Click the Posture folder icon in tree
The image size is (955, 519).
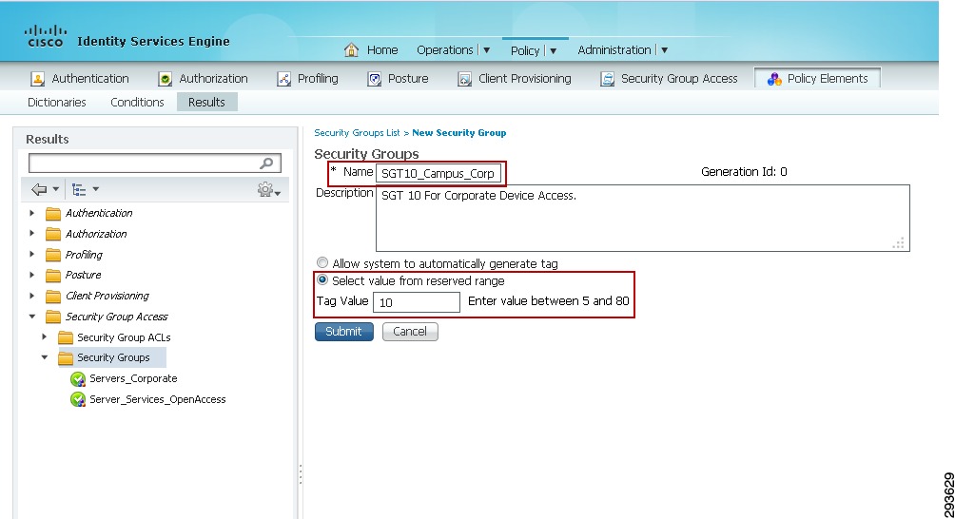(x=53, y=276)
